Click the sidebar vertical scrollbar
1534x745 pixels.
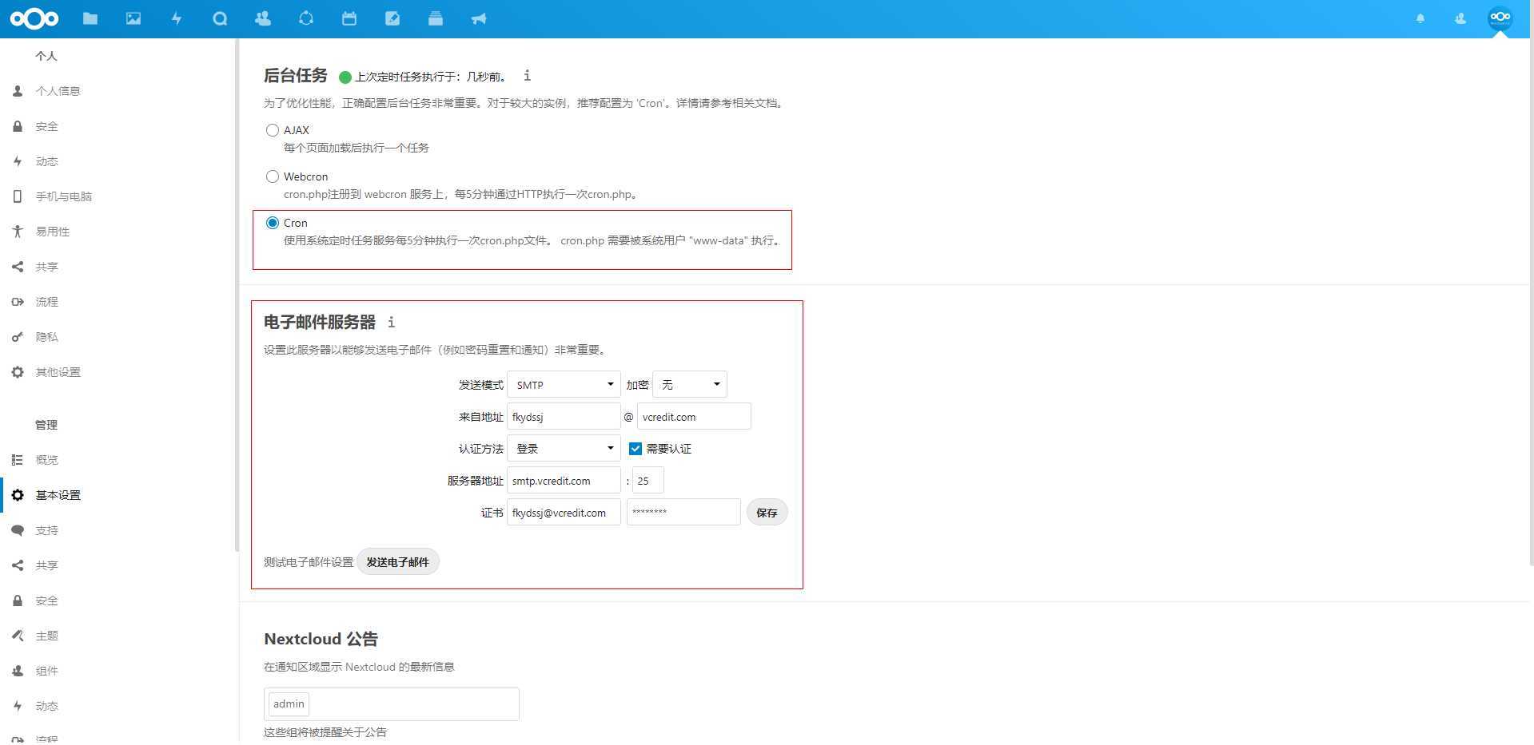(x=237, y=295)
